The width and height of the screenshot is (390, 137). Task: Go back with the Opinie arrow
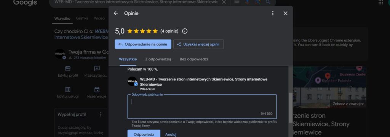coord(116,13)
